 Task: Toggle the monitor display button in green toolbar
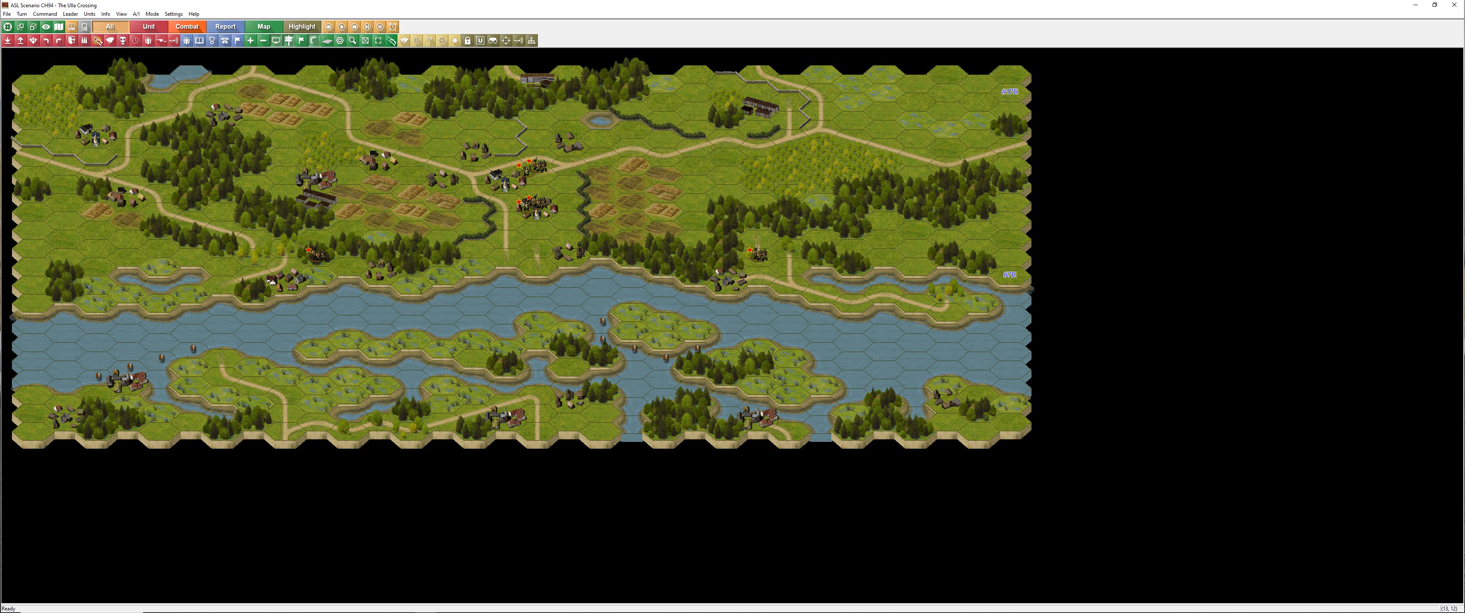276,40
